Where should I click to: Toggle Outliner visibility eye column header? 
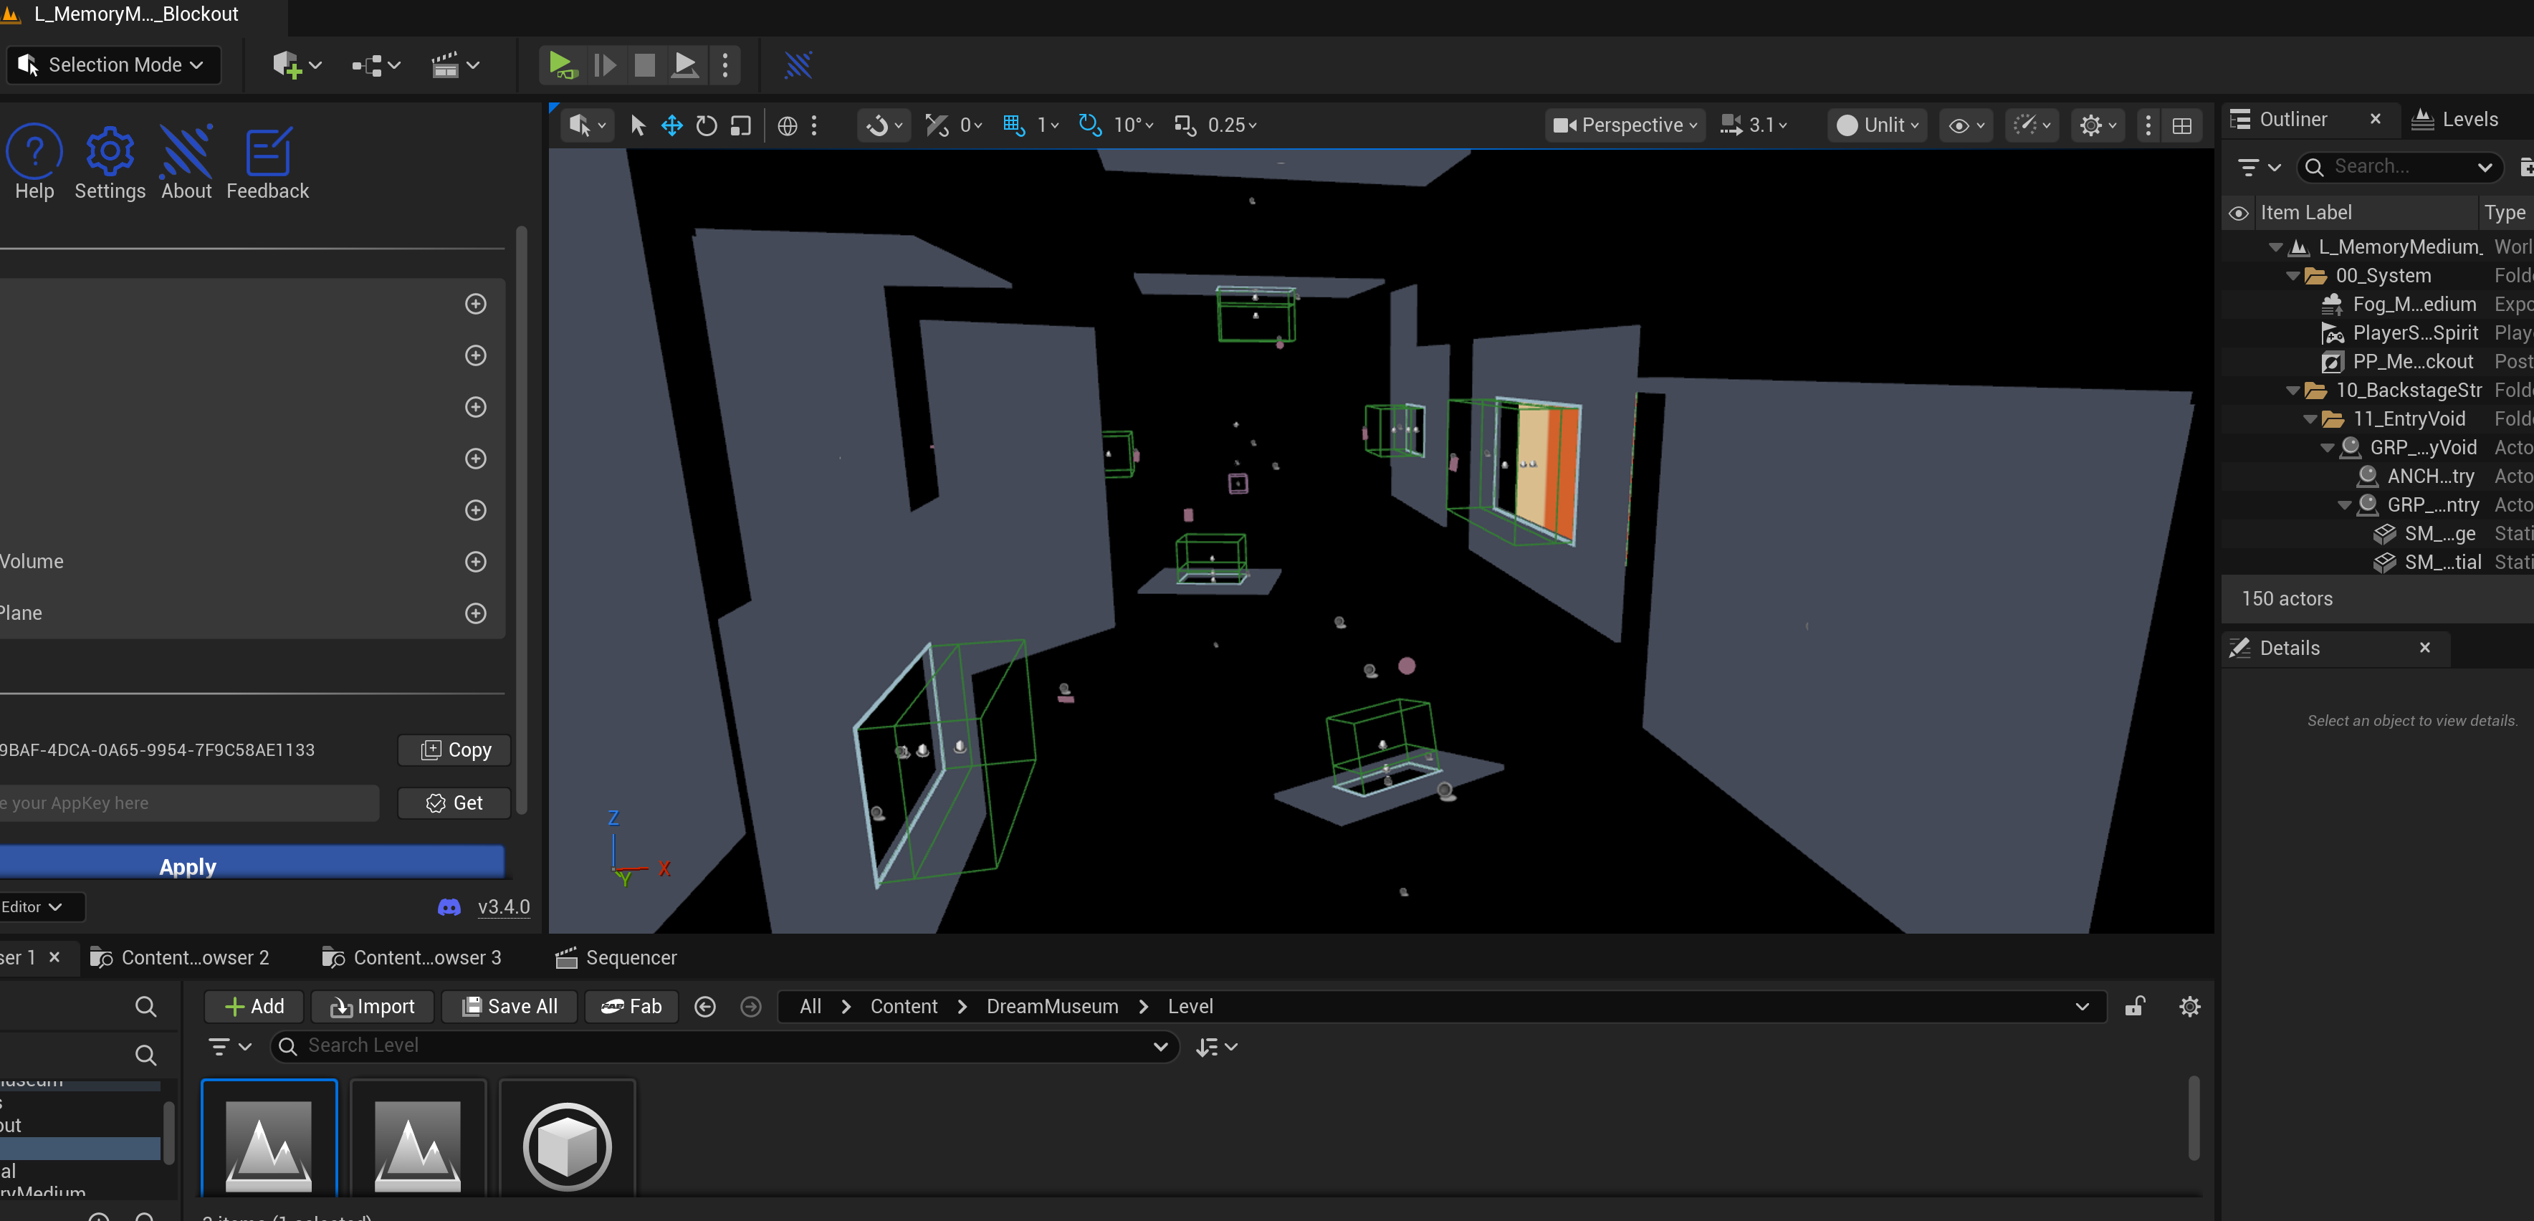(2239, 213)
